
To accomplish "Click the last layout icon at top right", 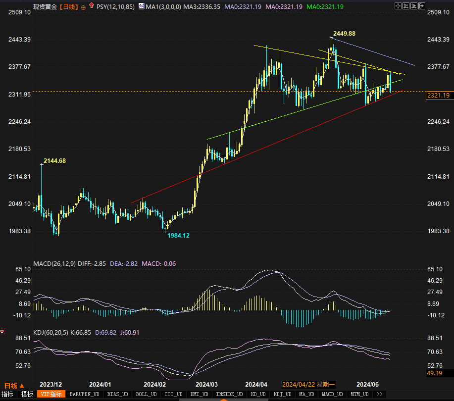I will 421,6.
